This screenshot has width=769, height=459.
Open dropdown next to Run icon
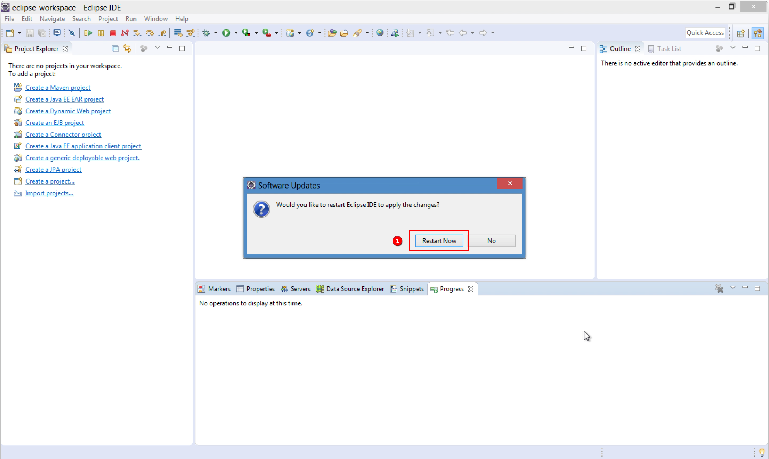(x=236, y=33)
